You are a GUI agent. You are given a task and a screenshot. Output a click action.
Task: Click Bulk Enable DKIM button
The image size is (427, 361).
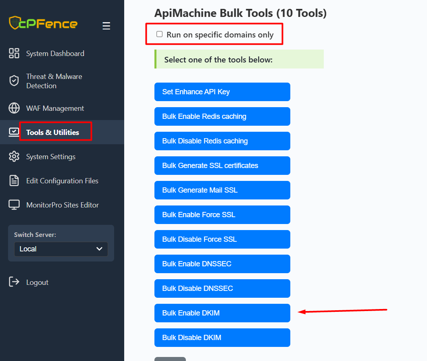click(x=222, y=313)
